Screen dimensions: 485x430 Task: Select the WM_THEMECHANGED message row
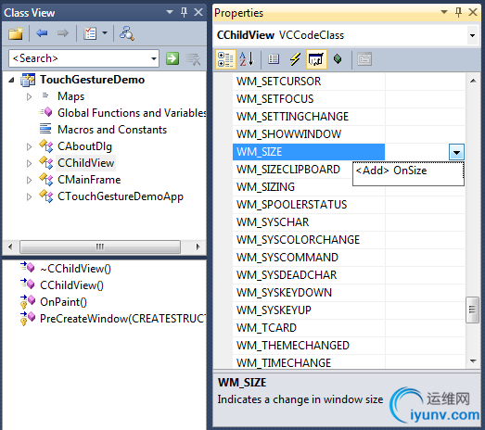[x=349, y=346]
